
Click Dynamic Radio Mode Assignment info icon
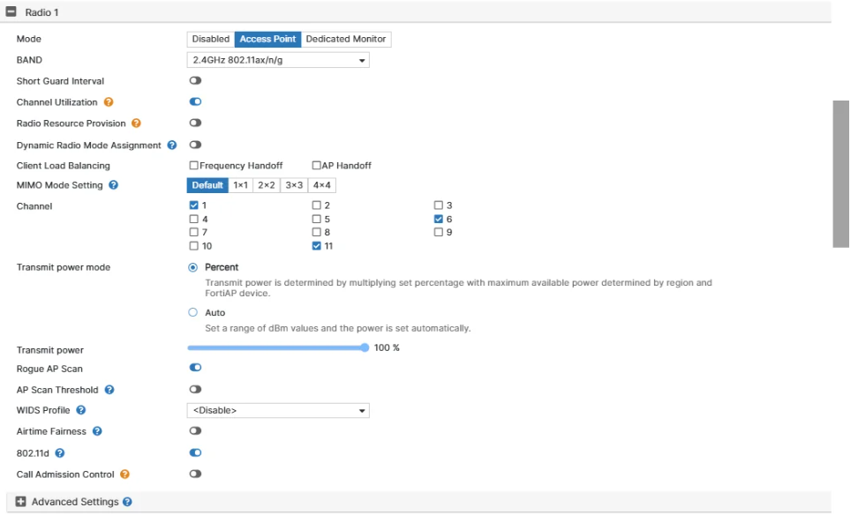pos(172,145)
